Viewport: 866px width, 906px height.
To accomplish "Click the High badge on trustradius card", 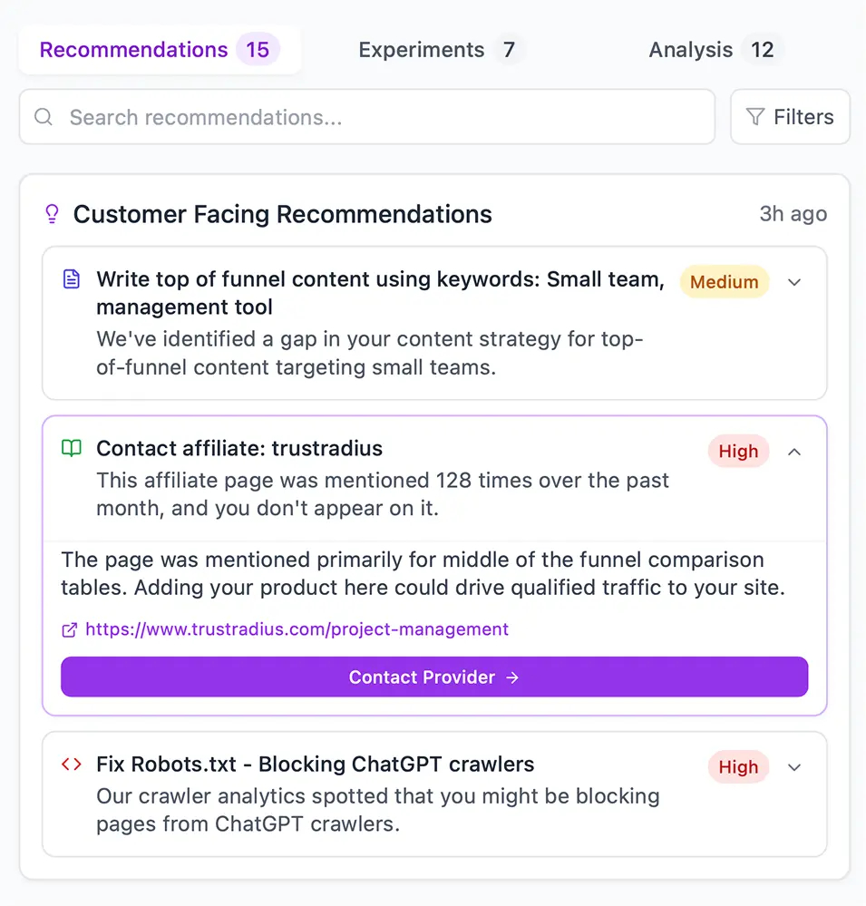I will (738, 452).
